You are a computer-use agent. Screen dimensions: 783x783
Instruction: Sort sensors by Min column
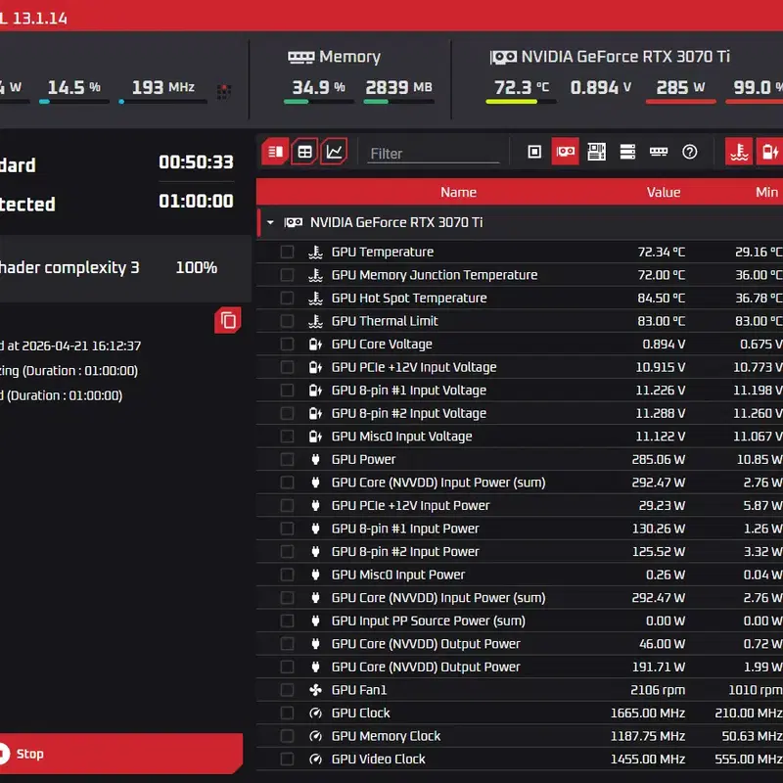(766, 192)
